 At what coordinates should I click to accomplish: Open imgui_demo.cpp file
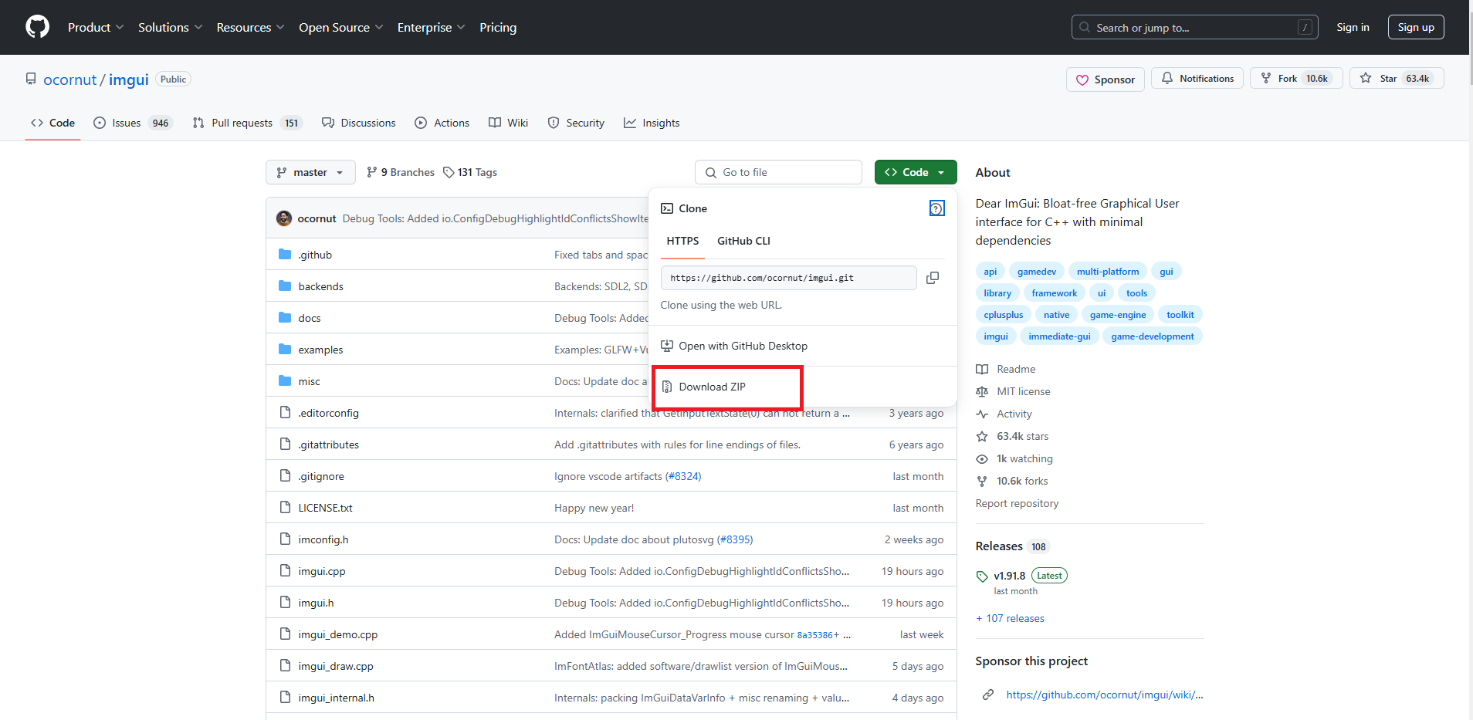coord(338,634)
